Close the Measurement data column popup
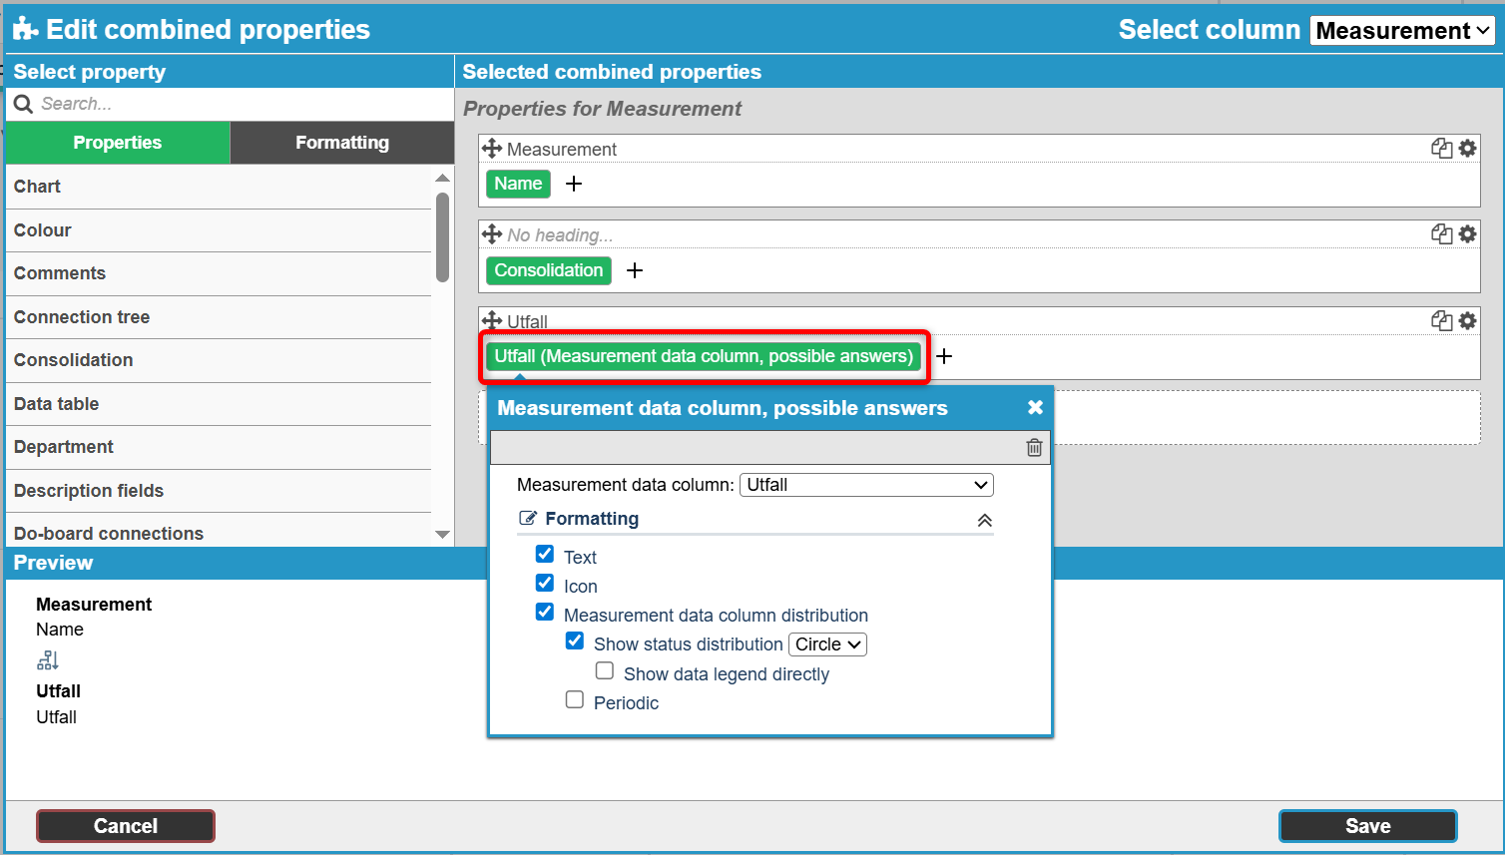This screenshot has width=1505, height=855. pos(1035,407)
